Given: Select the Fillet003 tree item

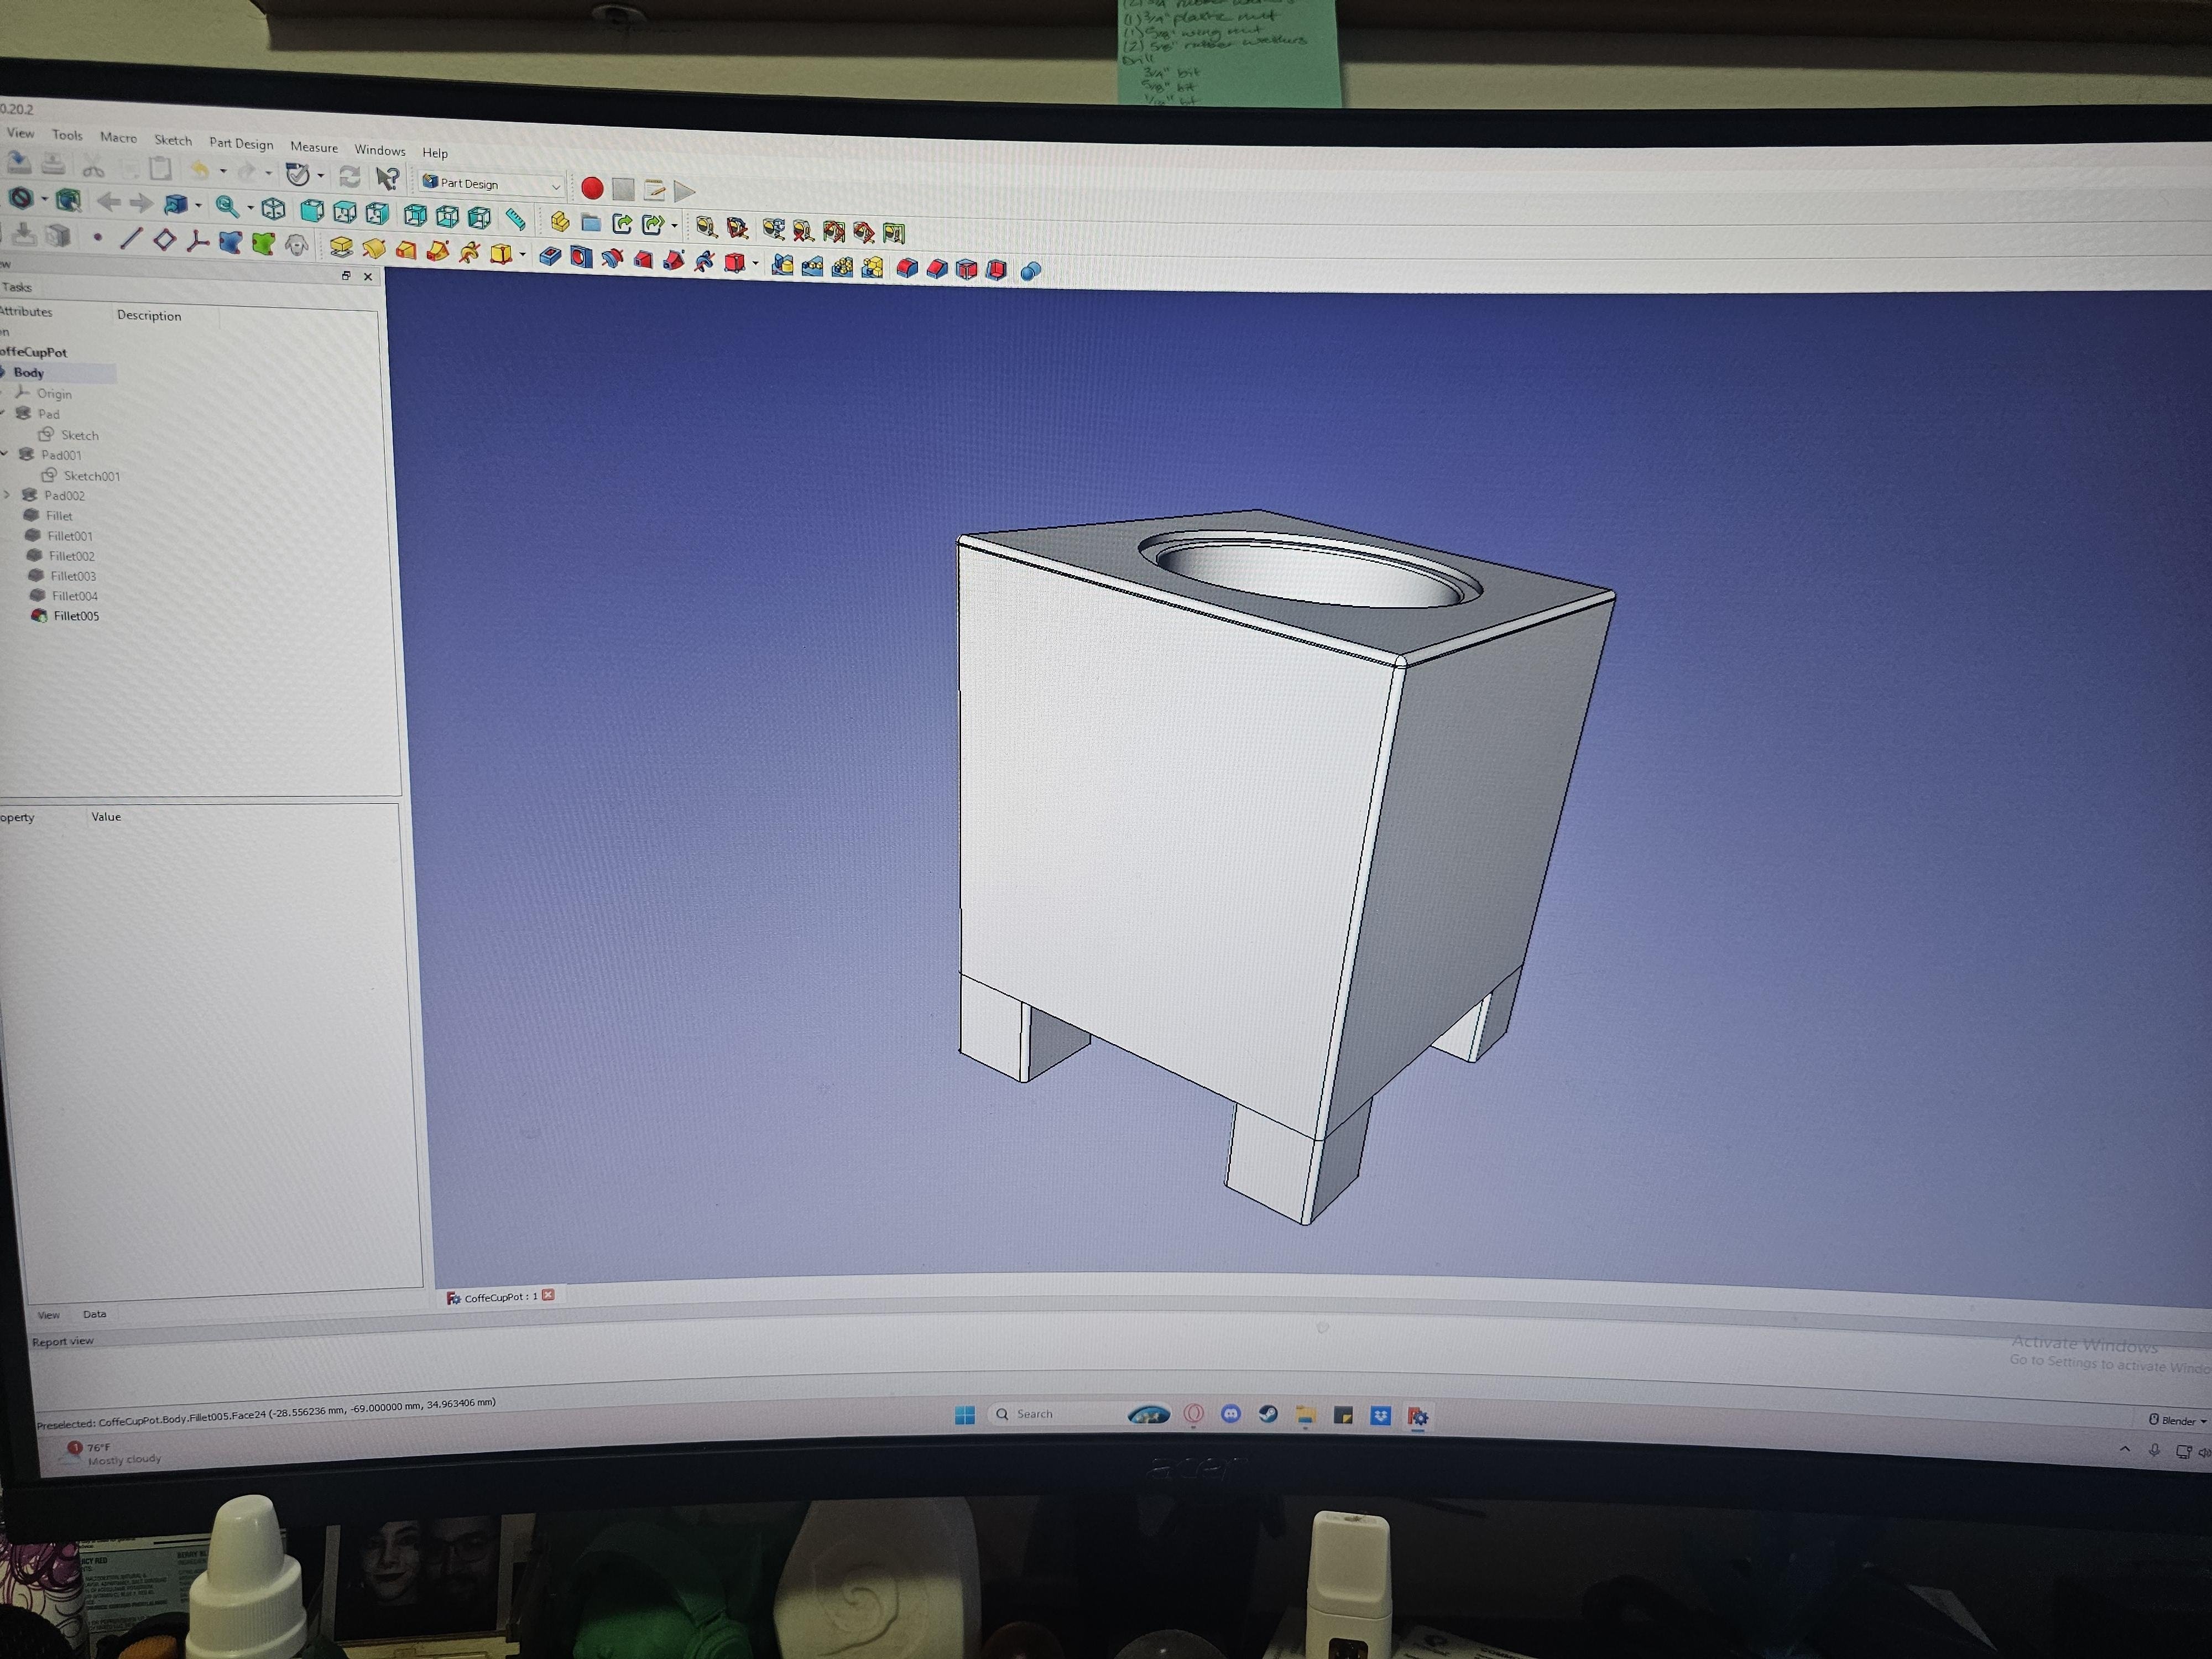Looking at the screenshot, I should pos(63,576).
